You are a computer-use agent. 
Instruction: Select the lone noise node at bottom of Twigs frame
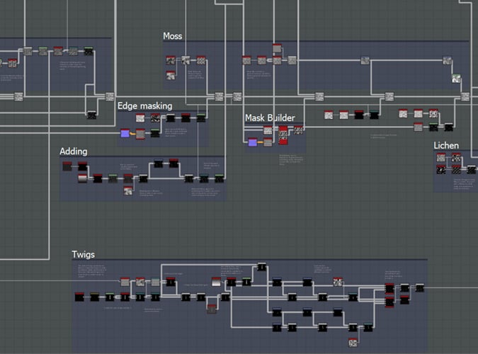353,343
